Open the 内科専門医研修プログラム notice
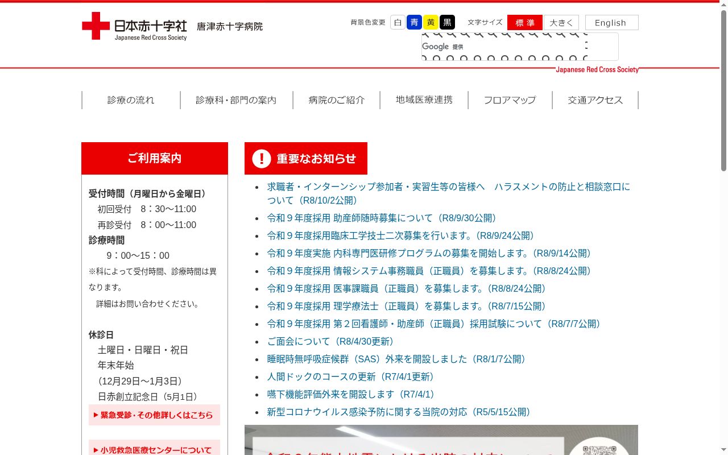This screenshot has width=728, height=455. point(431,253)
